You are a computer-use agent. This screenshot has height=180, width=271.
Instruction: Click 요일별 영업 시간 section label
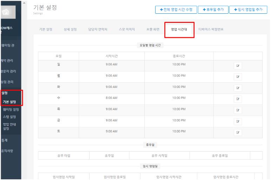click(150, 45)
